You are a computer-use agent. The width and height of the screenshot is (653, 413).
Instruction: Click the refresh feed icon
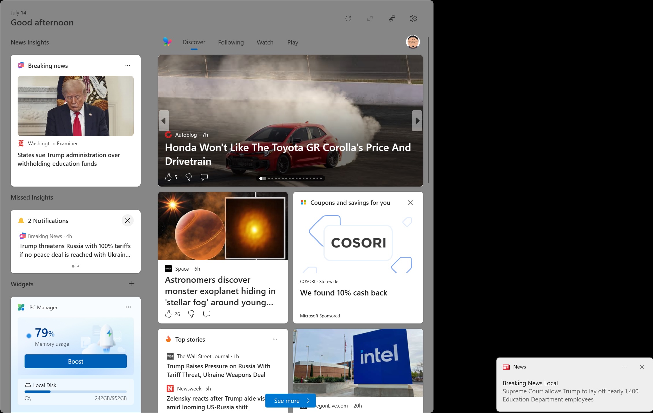point(348,18)
